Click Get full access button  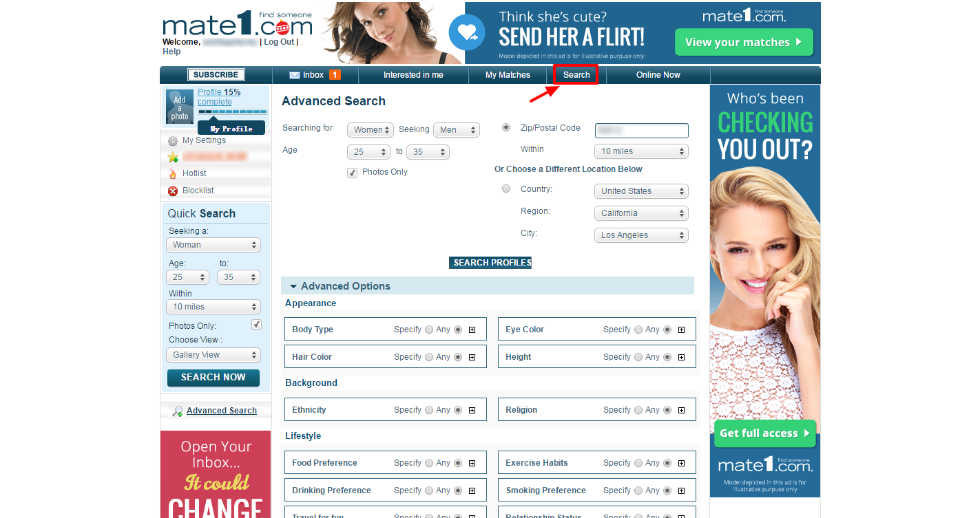[x=765, y=433]
